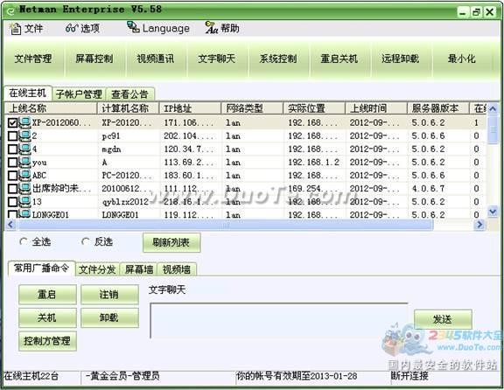The image size is (504, 390).
Task: Click the 注销 button
Action: coord(109,295)
